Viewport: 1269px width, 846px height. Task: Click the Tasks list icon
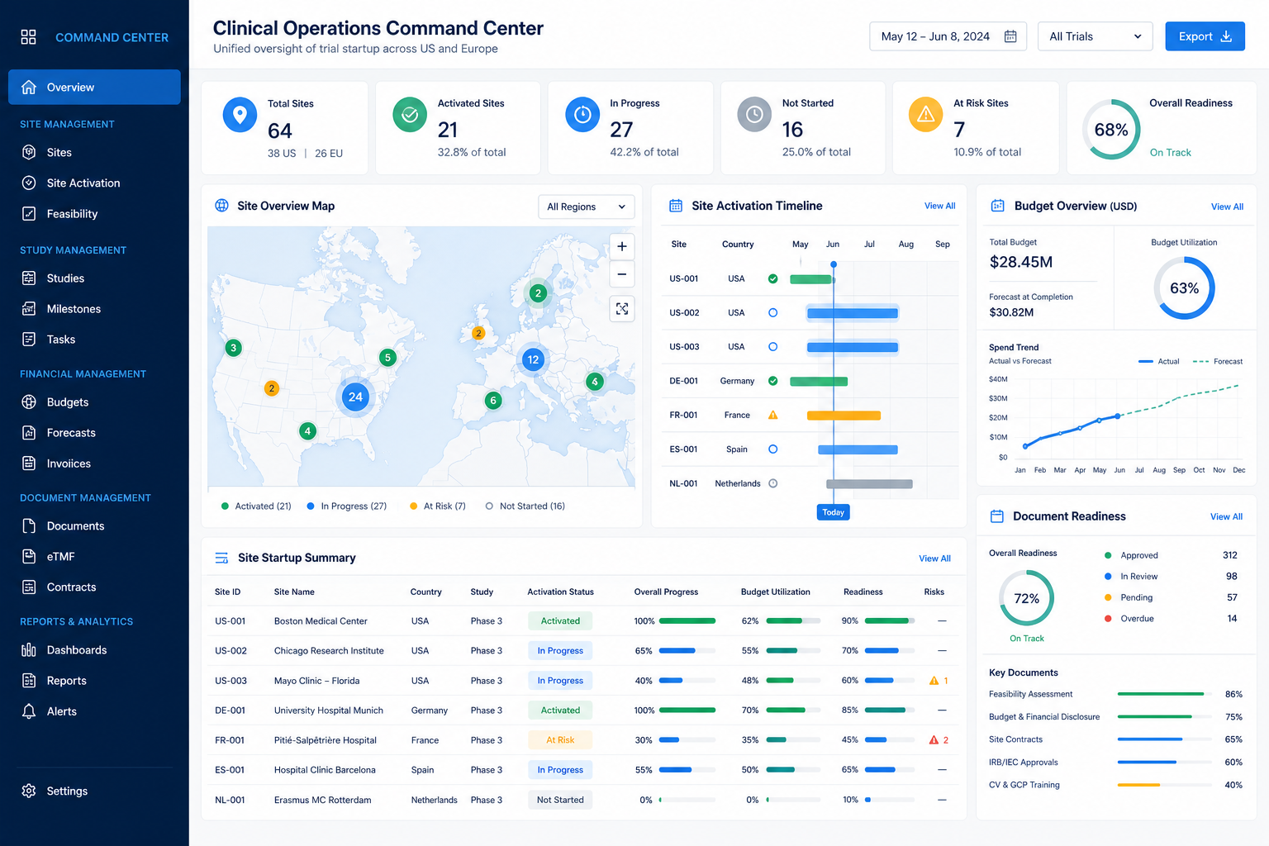pos(29,340)
